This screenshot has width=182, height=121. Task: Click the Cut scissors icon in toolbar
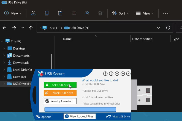click(x=33, y=13)
